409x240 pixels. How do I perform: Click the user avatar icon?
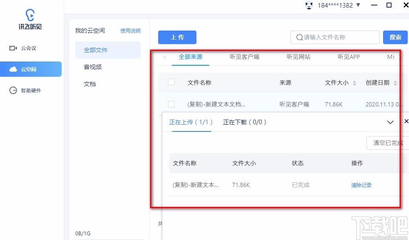(309, 5)
